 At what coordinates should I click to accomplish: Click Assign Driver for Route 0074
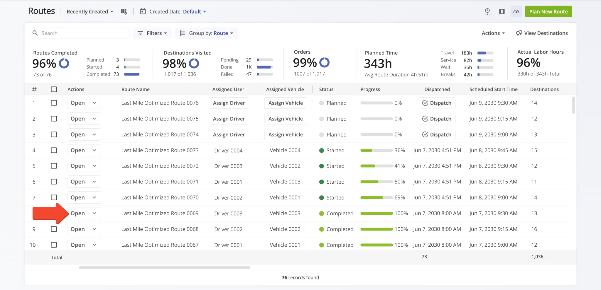pyautogui.click(x=229, y=134)
